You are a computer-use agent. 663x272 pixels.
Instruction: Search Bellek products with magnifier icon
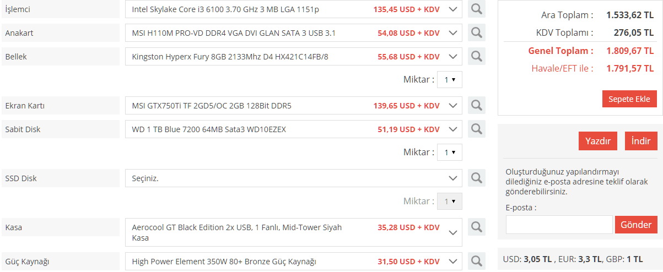[x=477, y=57]
